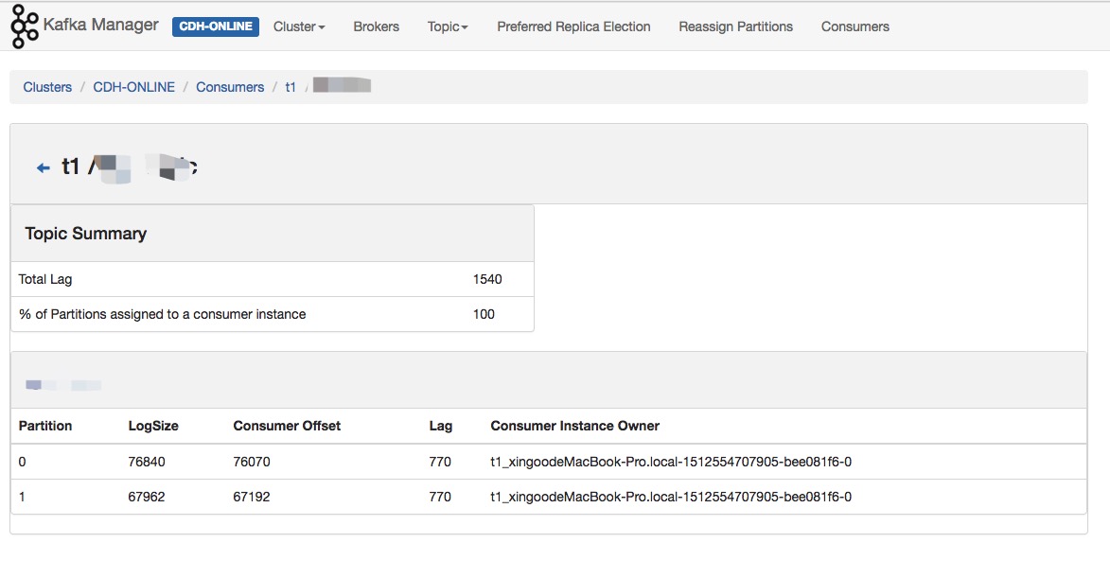Click the Total Lag value 1540
This screenshot has height=578, width=1110.
(x=487, y=279)
